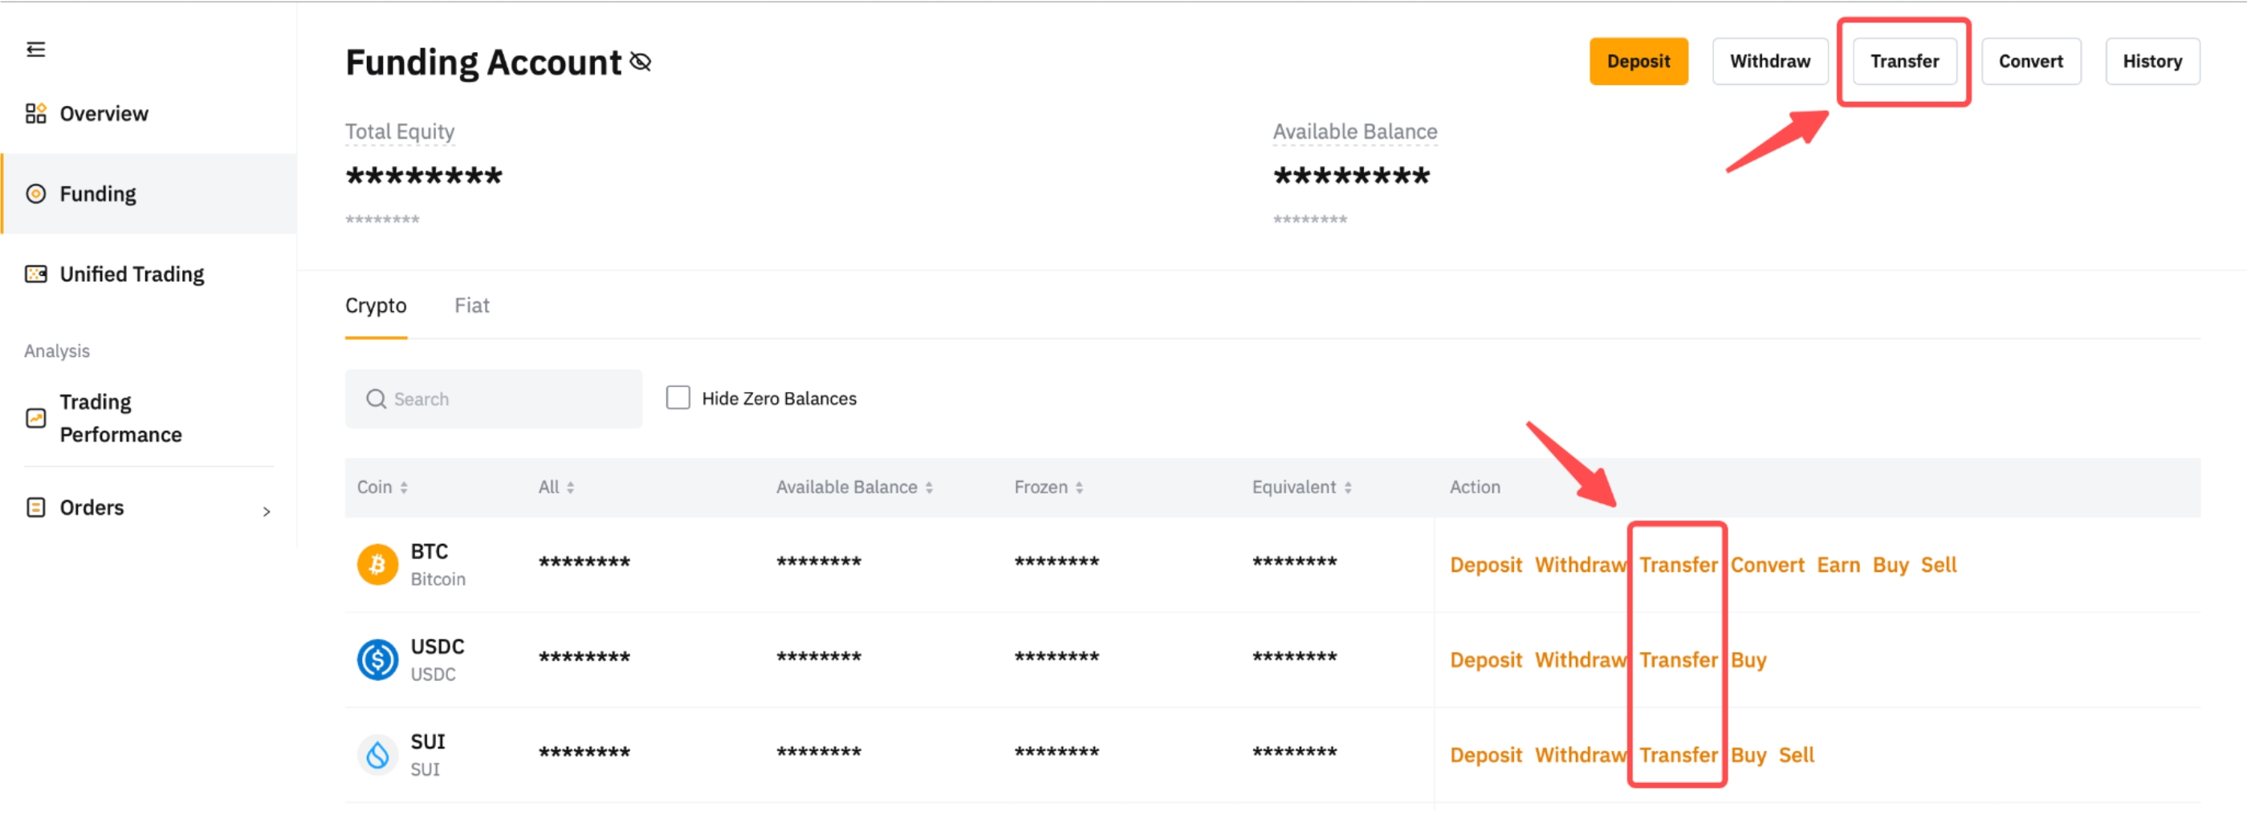
Task: Click the USDC coin icon
Action: click(x=377, y=659)
